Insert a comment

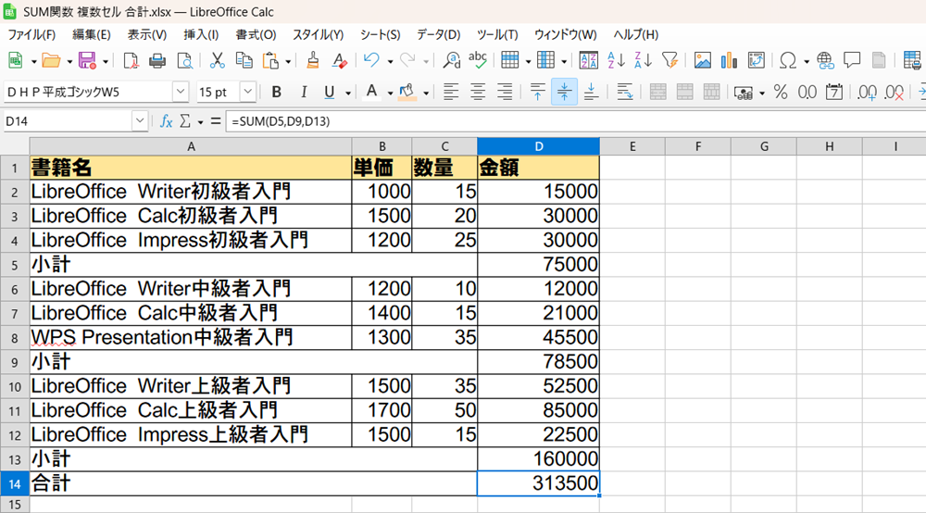click(x=852, y=60)
